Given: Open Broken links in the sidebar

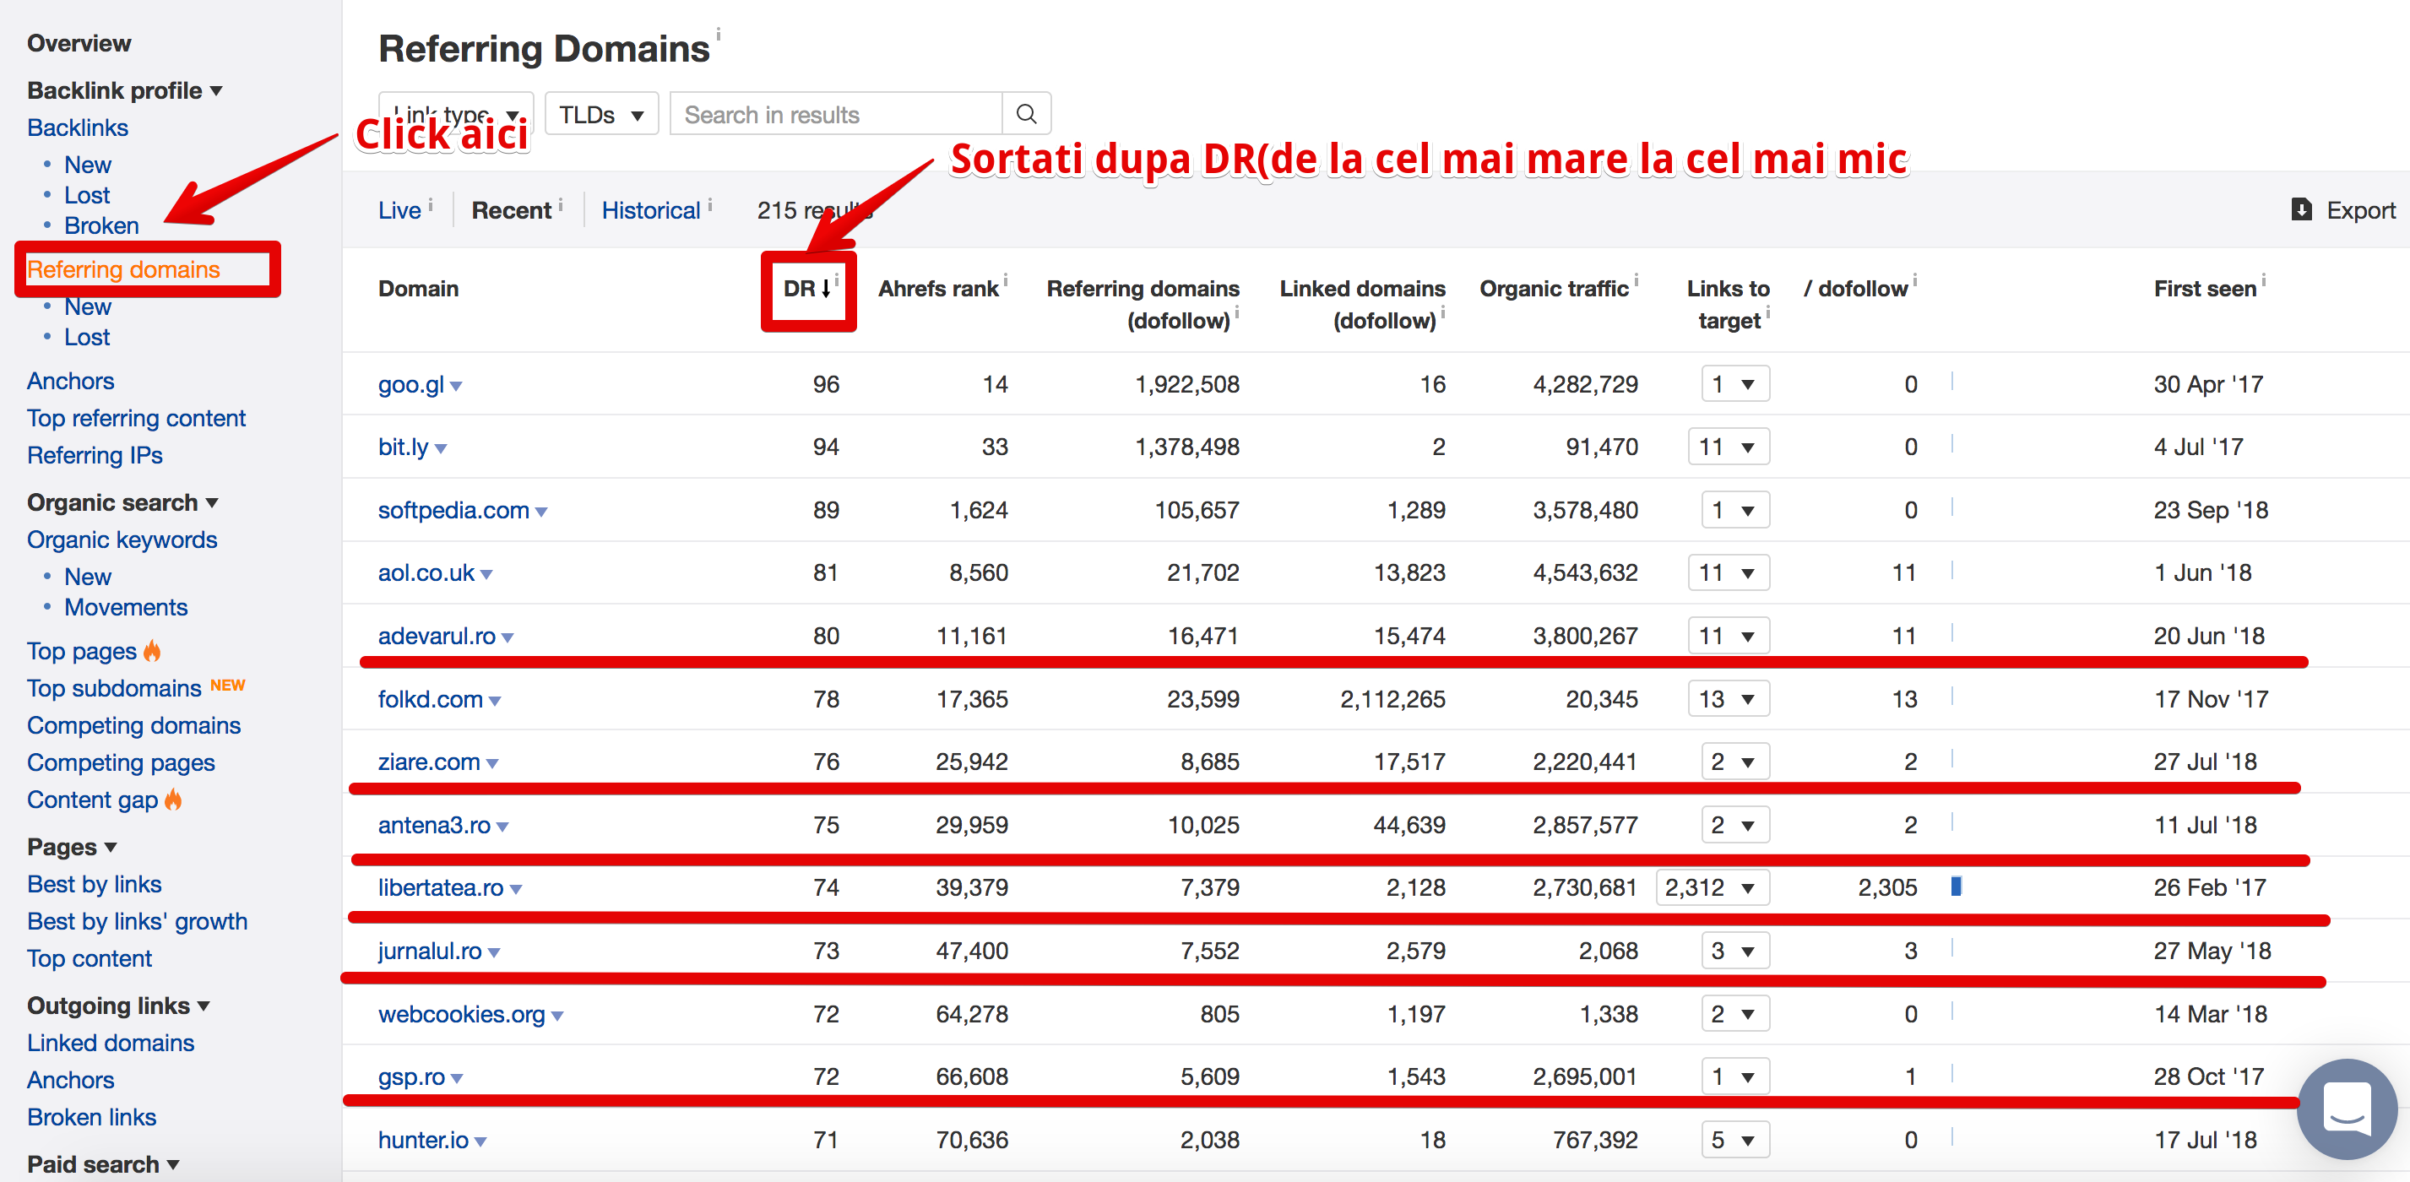Looking at the screenshot, I should 92,1116.
